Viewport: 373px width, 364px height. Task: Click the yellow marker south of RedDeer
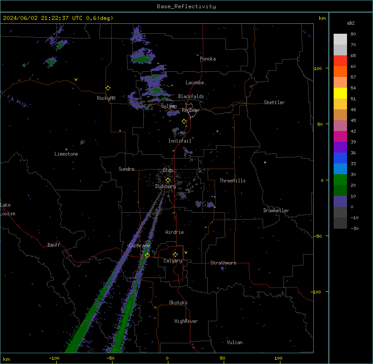(x=184, y=121)
